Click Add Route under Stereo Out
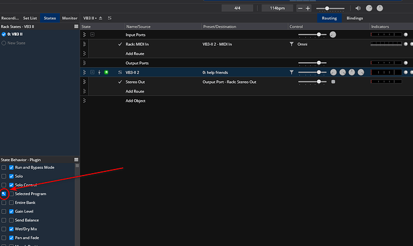Image resolution: width=413 pixels, height=246 pixels. pos(135,91)
